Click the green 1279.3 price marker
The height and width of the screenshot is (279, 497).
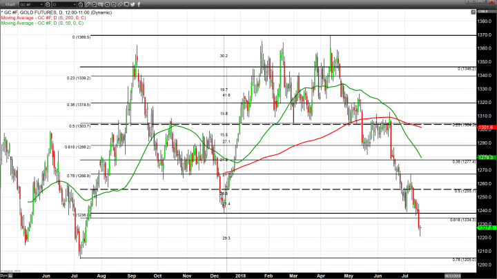(485, 157)
